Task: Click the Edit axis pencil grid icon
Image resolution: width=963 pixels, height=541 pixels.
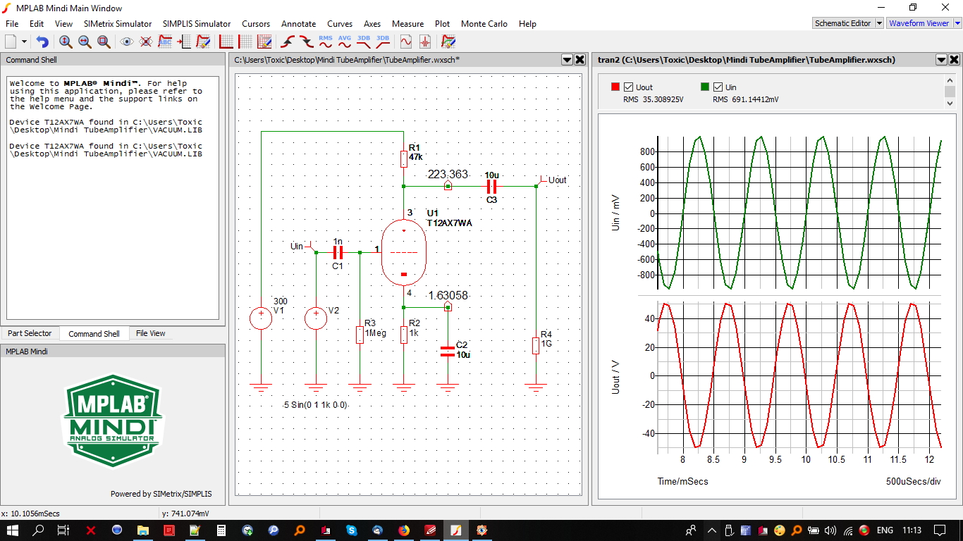Action: click(x=264, y=42)
